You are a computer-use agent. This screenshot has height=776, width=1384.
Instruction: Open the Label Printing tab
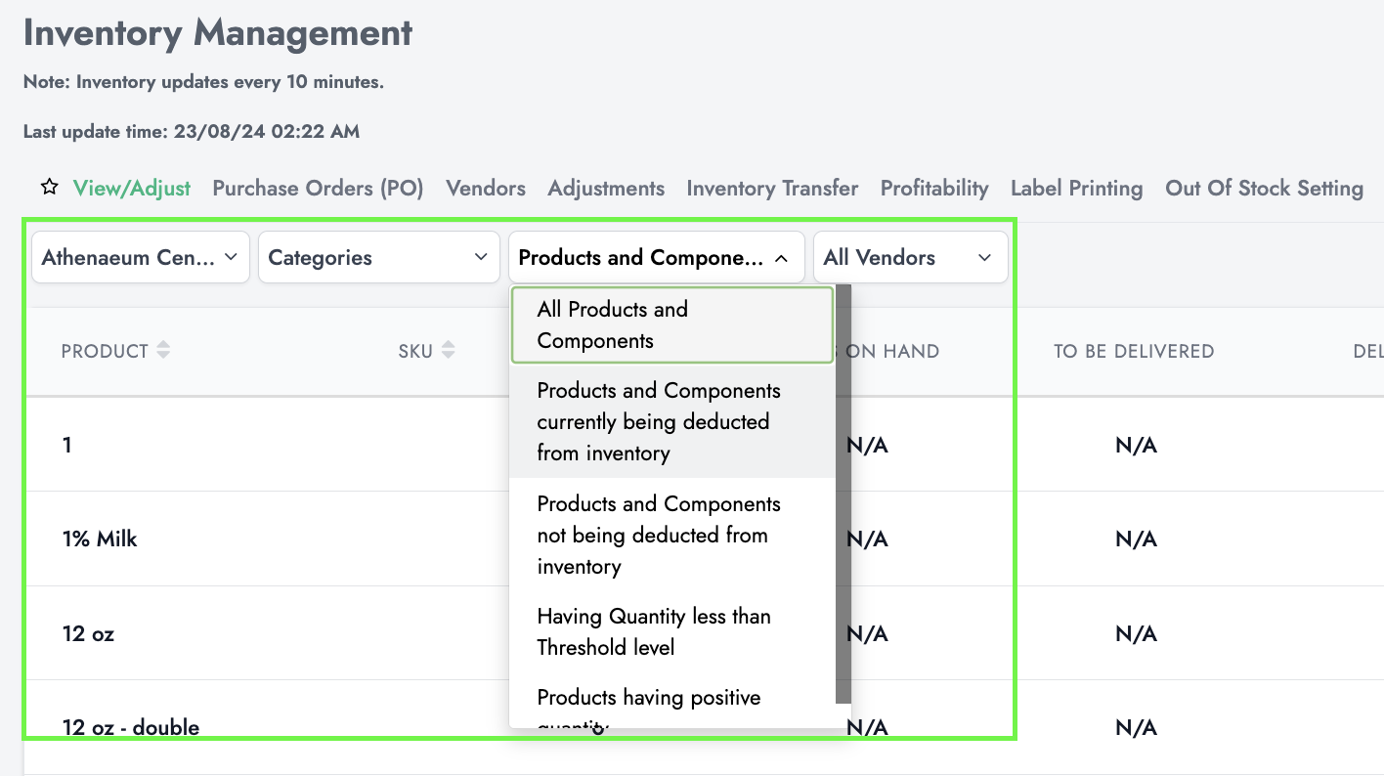coord(1076,189)
